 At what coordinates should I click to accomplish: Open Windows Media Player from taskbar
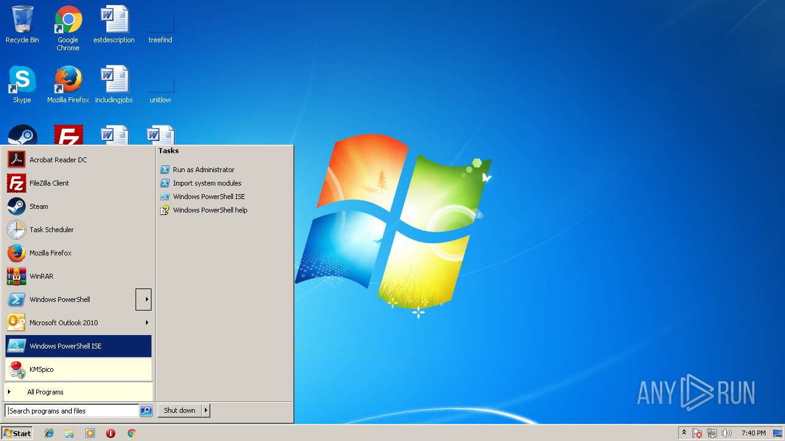click(x=90, y=433)
